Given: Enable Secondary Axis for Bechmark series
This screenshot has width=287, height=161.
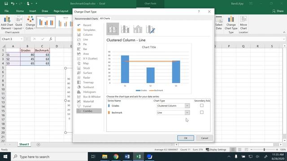Looking at the screenshot, I should (x=202, y=112).
